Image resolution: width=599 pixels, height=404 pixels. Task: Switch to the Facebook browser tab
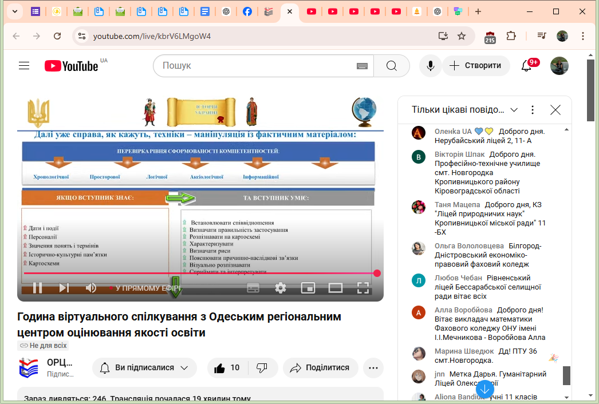point(247,11)
